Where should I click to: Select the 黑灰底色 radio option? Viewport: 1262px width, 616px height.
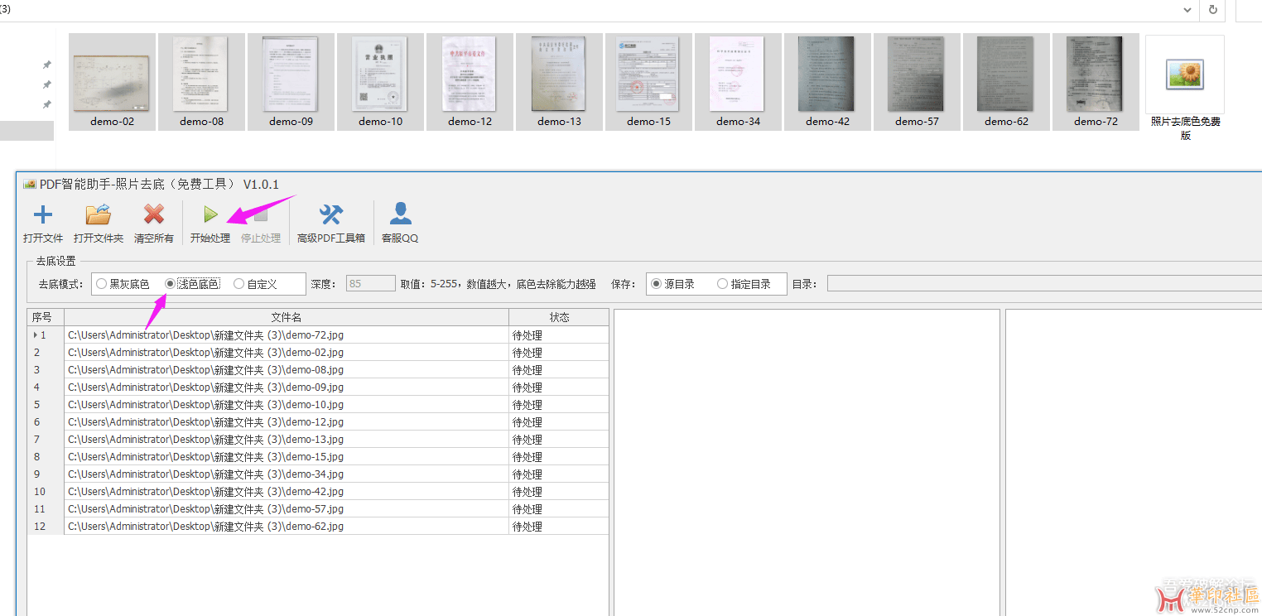[102, 284]
